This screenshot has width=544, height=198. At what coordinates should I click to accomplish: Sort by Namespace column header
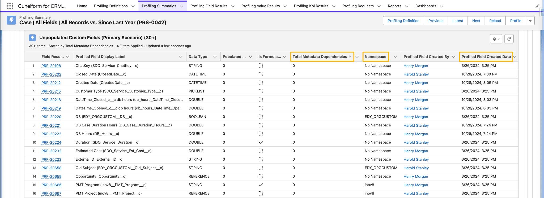click(375, 57)
